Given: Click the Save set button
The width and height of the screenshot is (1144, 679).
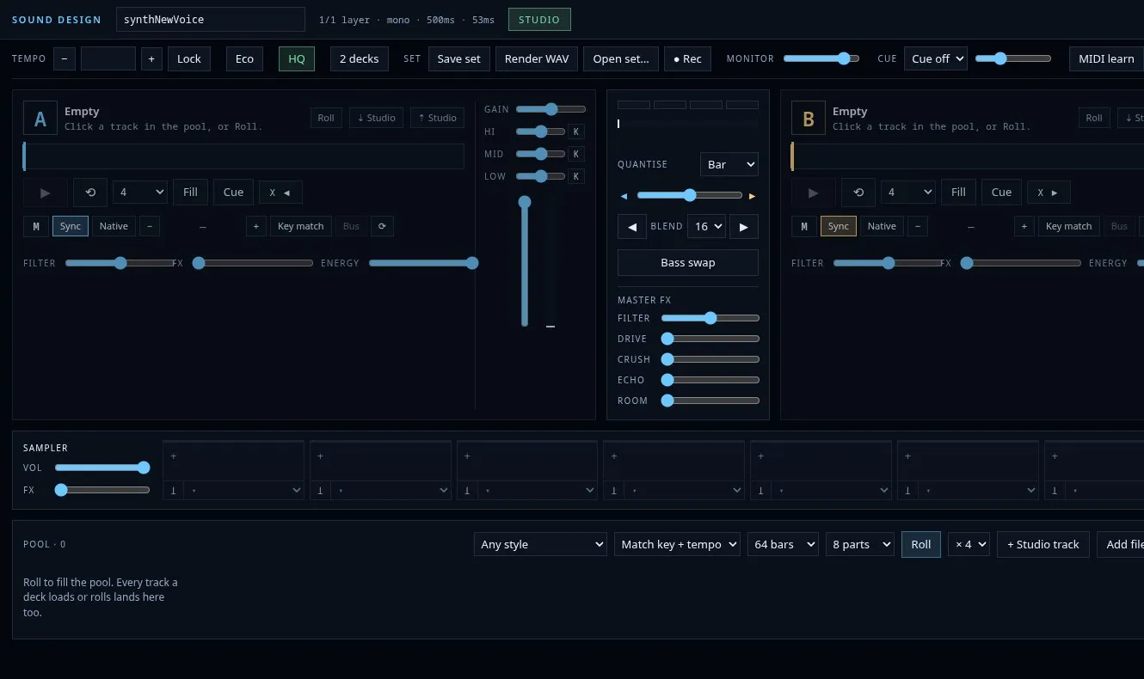Looking at the screenshot, I should click(459, 58).
